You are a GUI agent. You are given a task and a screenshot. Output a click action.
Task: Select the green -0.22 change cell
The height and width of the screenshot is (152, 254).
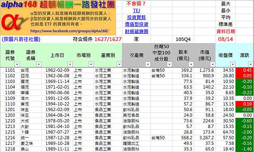coord(245,93)
